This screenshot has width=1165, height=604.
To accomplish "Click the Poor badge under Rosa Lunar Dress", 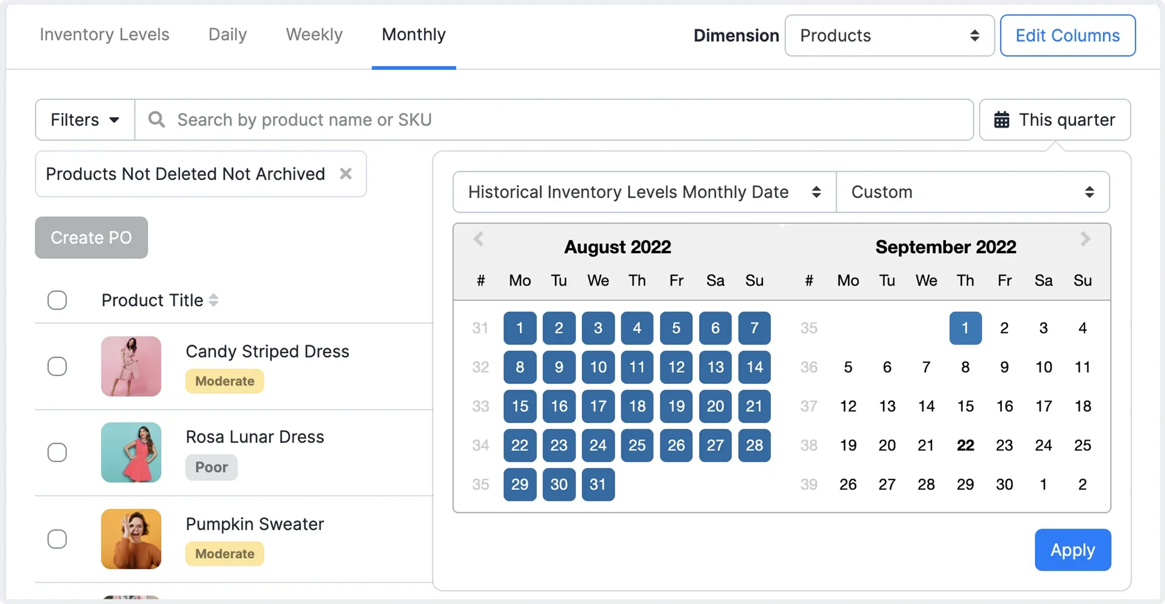I will tap(211, 467).
